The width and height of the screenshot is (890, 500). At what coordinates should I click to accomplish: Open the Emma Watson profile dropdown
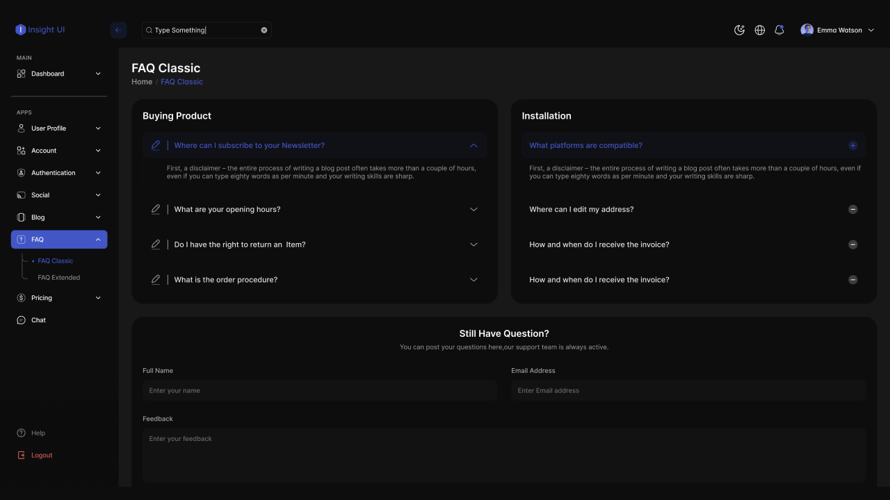pyautogui.click(x=837, y=30)
